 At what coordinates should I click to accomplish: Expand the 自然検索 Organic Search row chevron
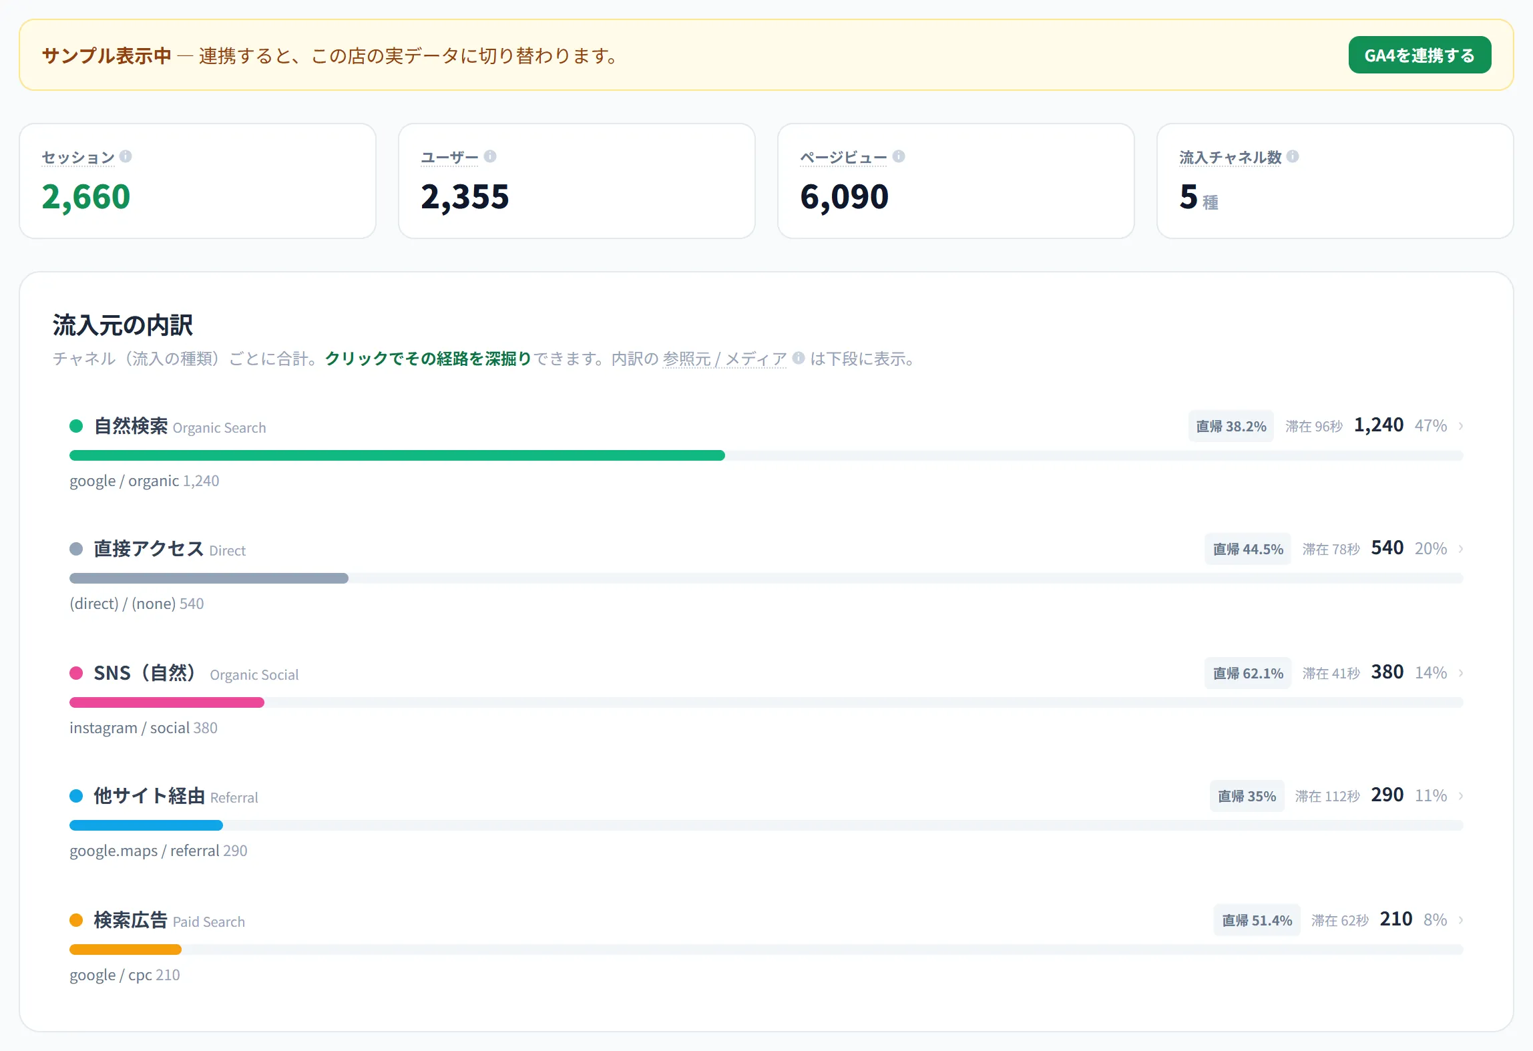1461,426
